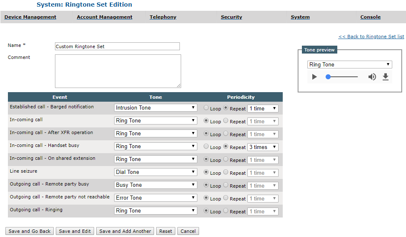Select Loop for Outgoing call Ringing
Screen dimensions: 406x237
(x=206, y=211)
